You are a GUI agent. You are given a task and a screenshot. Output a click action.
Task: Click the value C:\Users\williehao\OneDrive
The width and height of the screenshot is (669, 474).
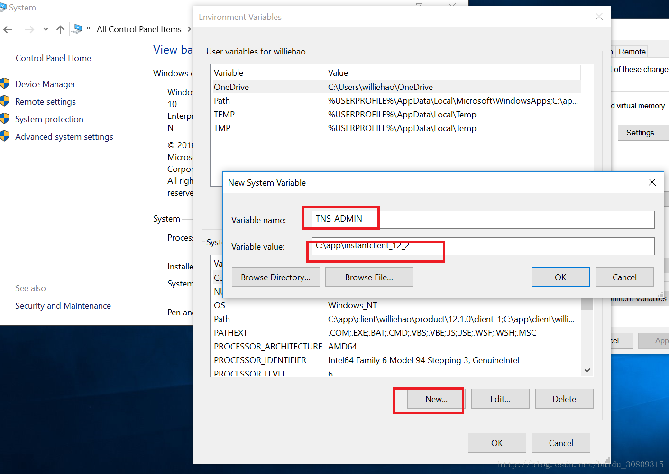tap(380, 87)
